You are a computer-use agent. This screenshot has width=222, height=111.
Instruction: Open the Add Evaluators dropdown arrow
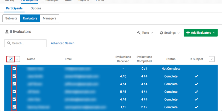point(214,33)
